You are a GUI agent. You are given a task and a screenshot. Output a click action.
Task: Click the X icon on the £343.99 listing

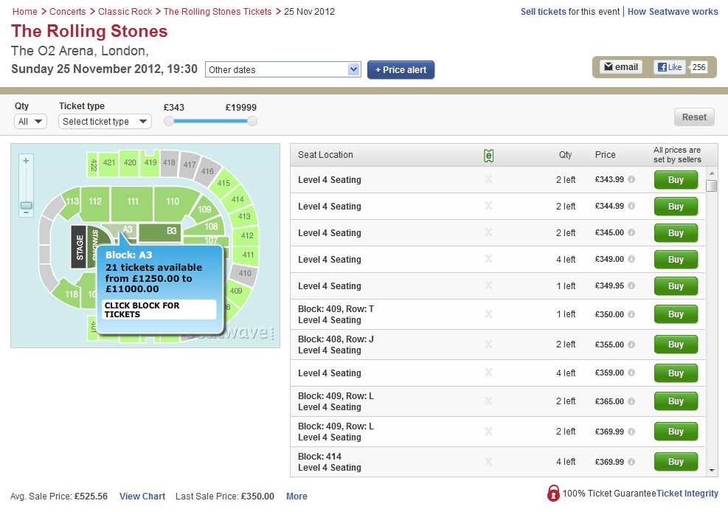click(488, 179)
